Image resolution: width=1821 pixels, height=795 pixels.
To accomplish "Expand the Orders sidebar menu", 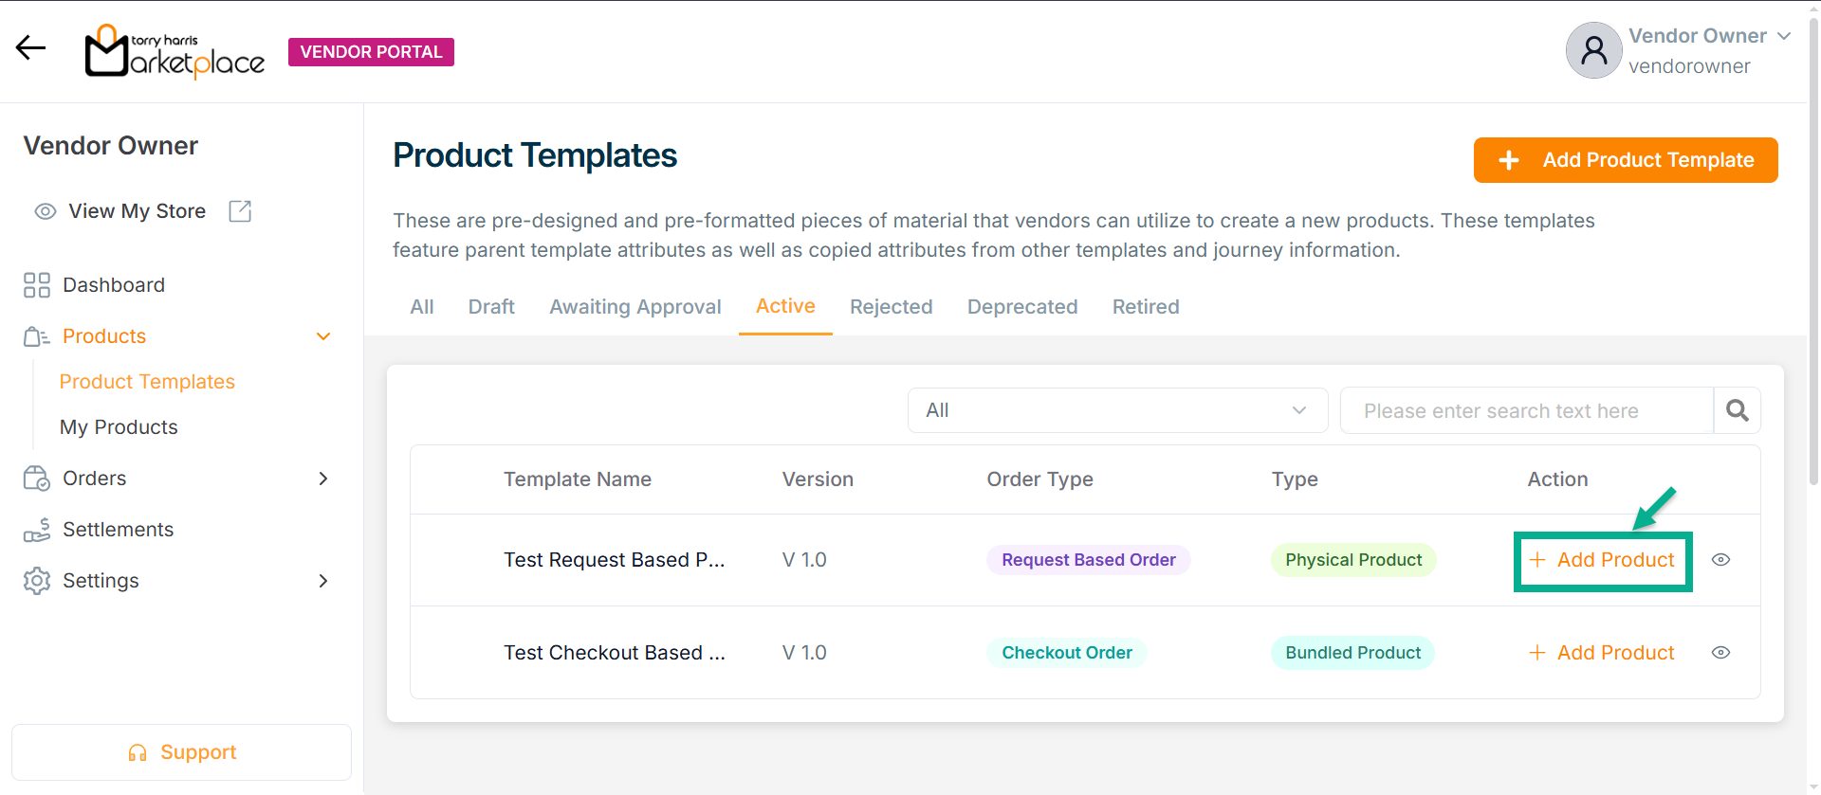I will click(x=323, y=479).
